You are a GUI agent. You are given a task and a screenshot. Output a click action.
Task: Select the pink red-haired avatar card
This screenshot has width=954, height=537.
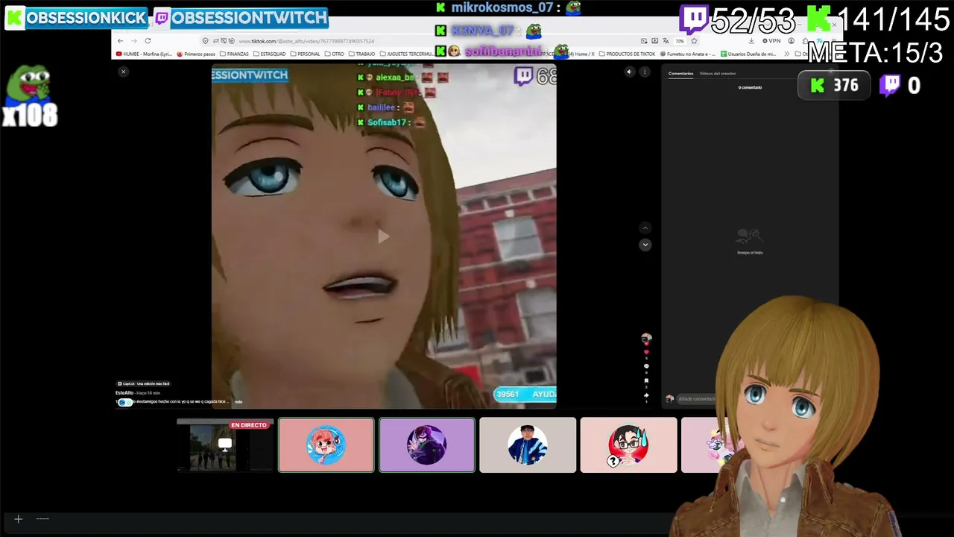tap(326, 445)
